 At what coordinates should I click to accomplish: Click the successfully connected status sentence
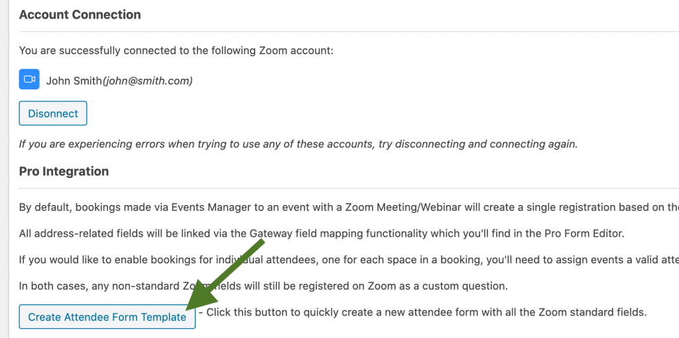176,50
